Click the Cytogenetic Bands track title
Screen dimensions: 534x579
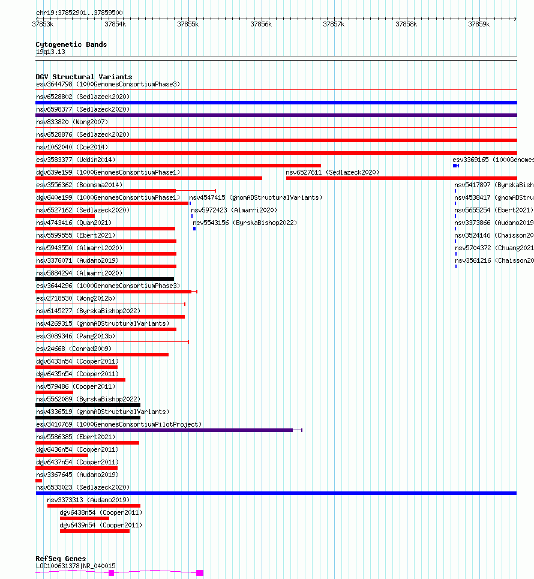(71, 44)
